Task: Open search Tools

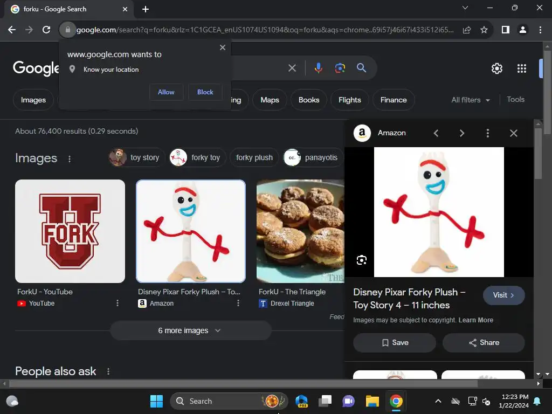Action: (515, 100)
